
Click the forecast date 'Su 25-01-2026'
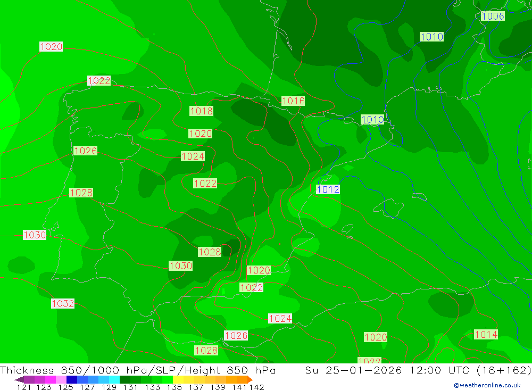(x=354, y=370)
